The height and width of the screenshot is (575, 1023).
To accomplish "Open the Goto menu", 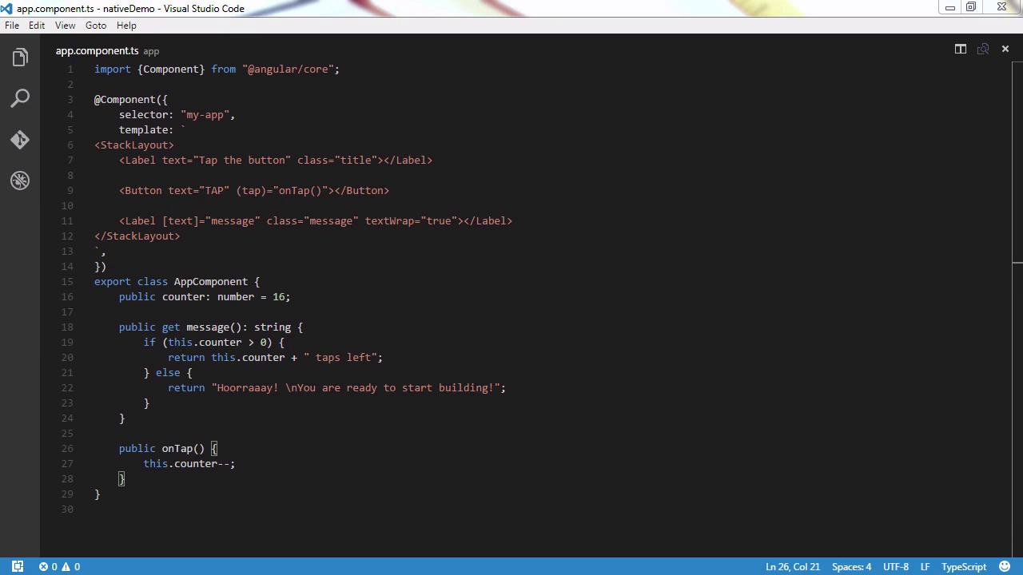I will pyautogui.click(x=96, y=26).
